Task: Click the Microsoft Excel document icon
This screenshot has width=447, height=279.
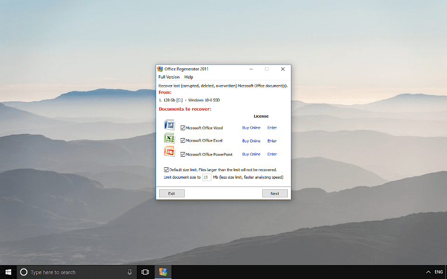Action: (x=169, y=138)
